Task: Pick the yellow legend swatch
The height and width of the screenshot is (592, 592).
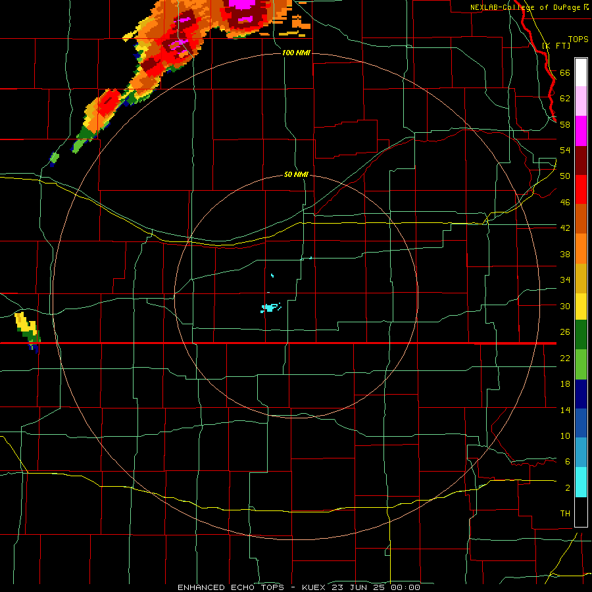Action: [581, 306]
